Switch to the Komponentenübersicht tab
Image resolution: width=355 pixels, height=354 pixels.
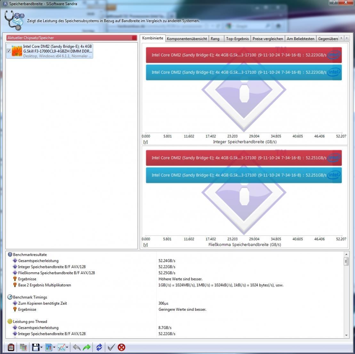click(x=187, y=39)
